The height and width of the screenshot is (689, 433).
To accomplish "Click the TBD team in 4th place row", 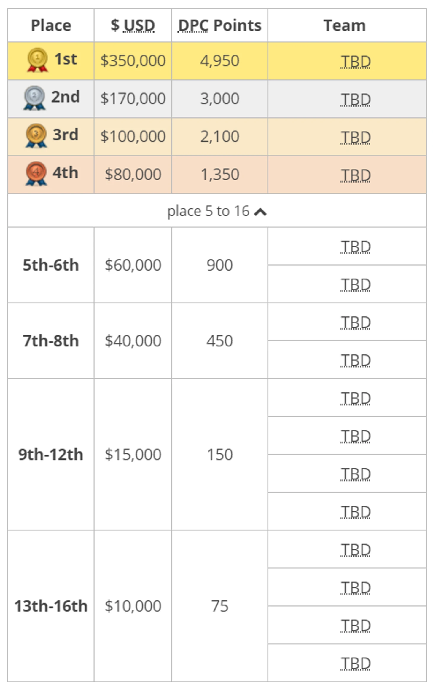I will (x=355, y=175).
